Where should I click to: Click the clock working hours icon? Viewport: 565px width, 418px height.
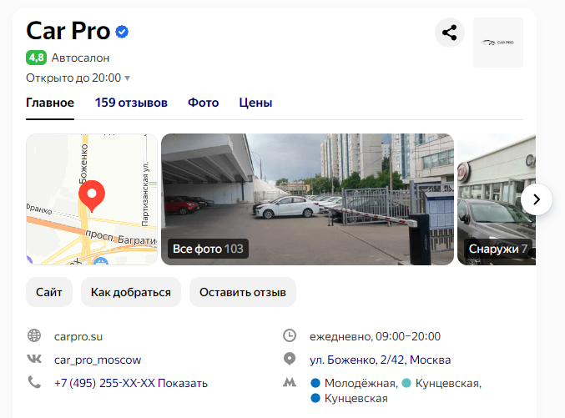[290, 336]
